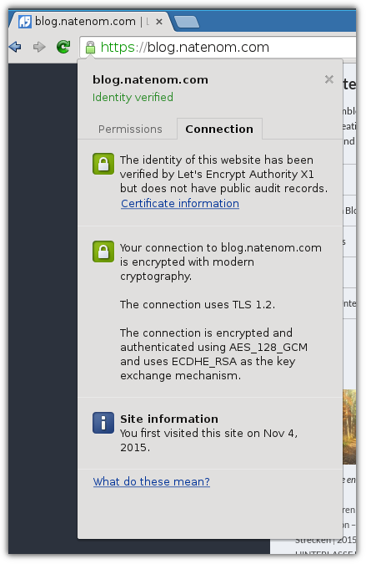Open the What do these mean? link
Screen dimensions: 366x564
tap(152, 481)
